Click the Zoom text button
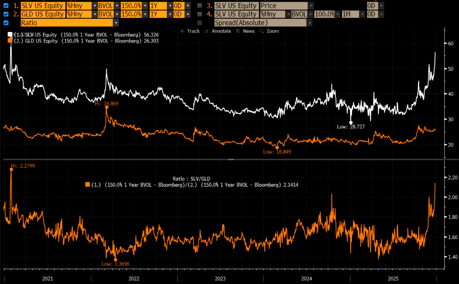The image size is (459, 284). pyautogui.click(x=273, y=31)
